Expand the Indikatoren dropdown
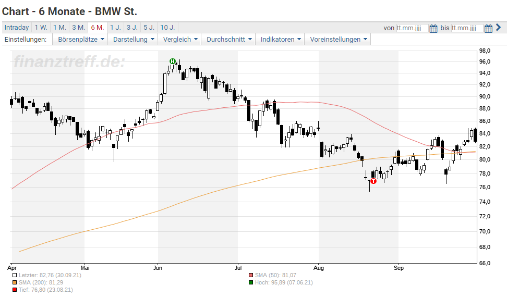The width and height of the screenshot is (507, 298). [280, 40]
